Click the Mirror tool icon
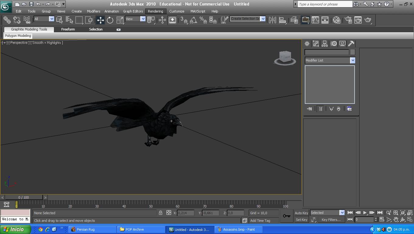This screenshot has height=234, width=414. tap(272, 20)
